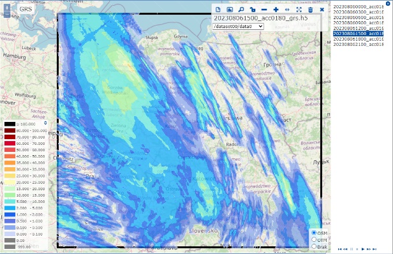Select file 202308061800 in the list

[359, 39]
